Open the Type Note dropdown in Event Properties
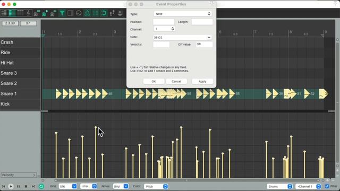Screen dimensions: 340x191 (183, 14)
